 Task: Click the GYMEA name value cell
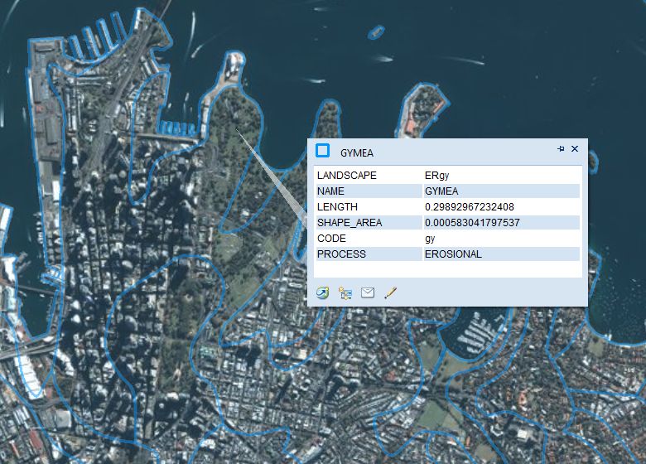(x=441, y=191)
